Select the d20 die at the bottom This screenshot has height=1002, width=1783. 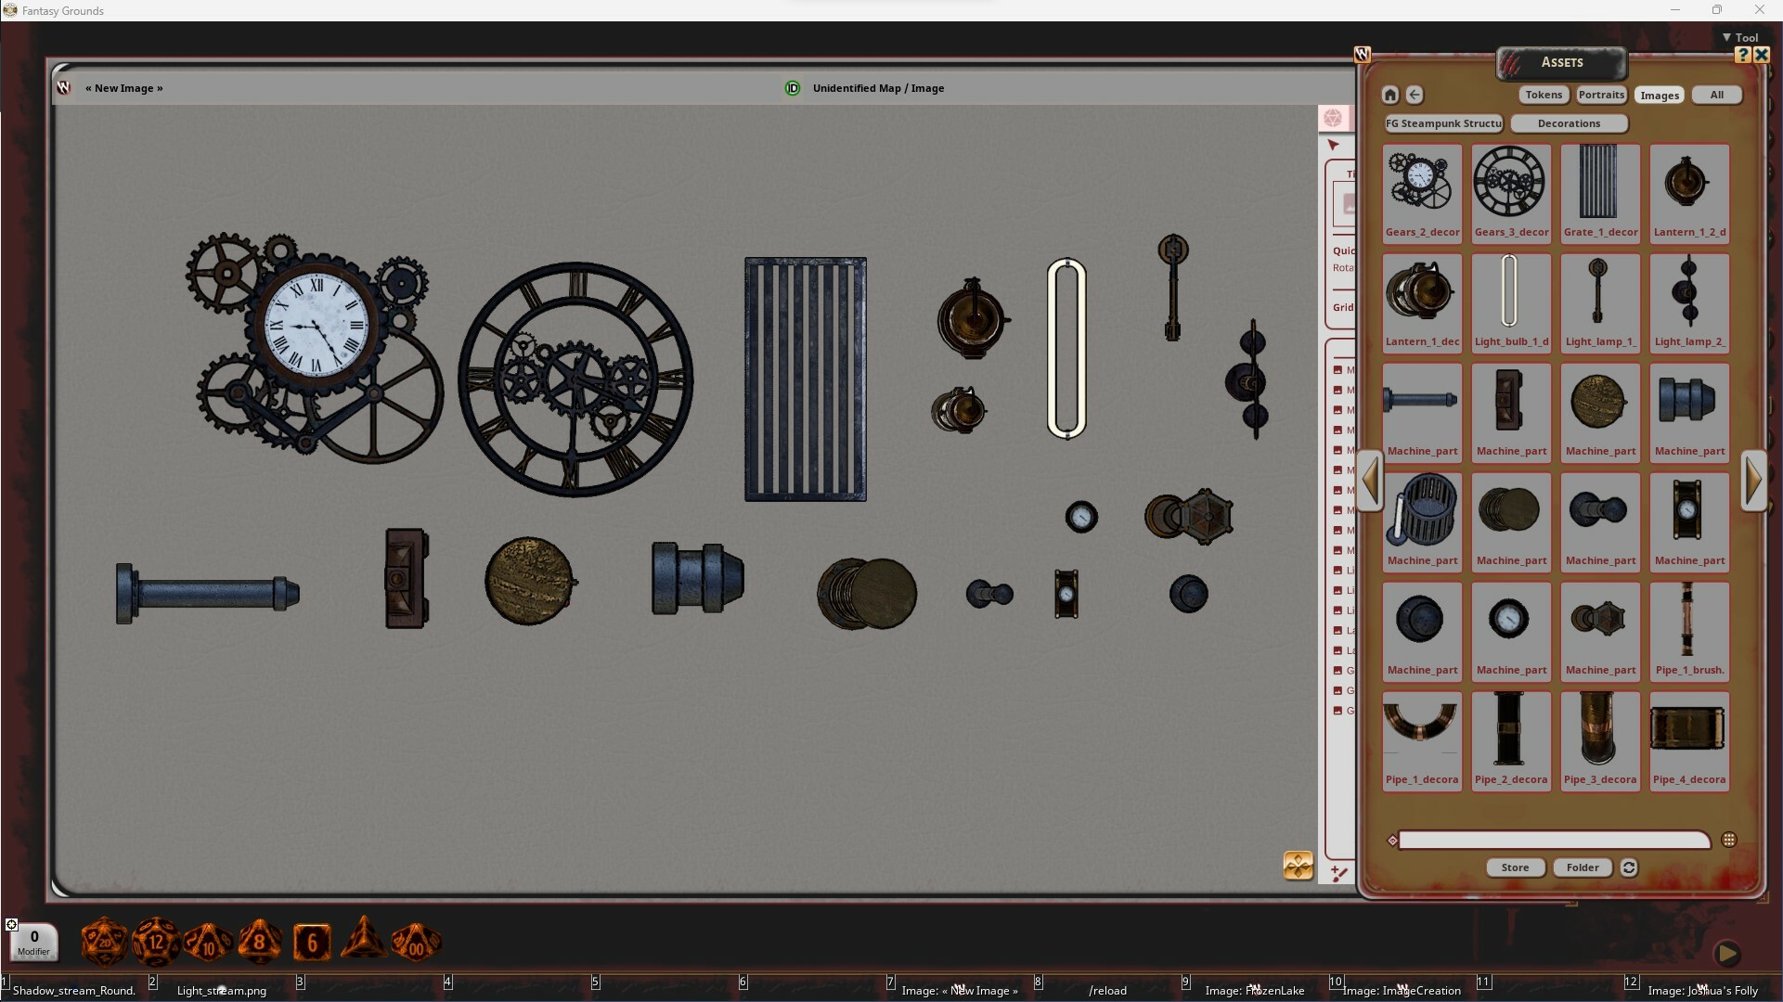point(104,941)
